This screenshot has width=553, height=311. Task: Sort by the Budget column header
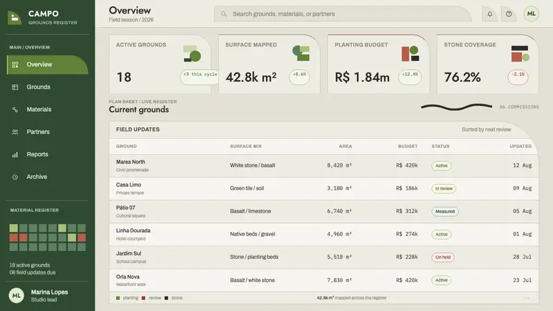coord(408,146)
